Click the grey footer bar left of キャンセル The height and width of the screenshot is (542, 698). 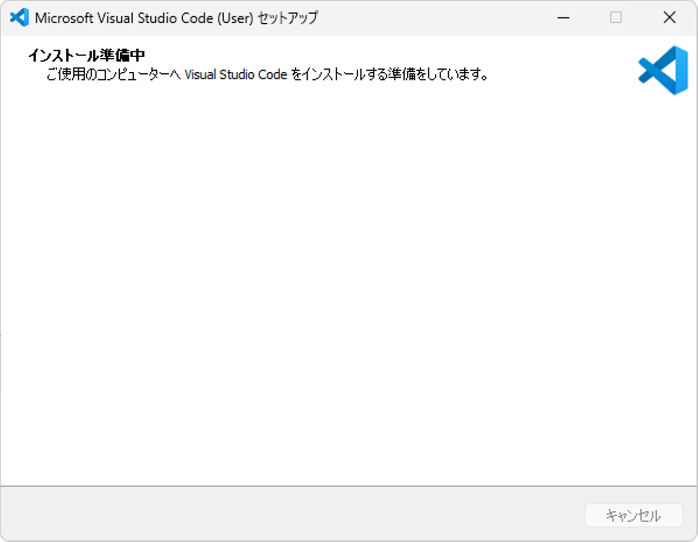(291, 514)
